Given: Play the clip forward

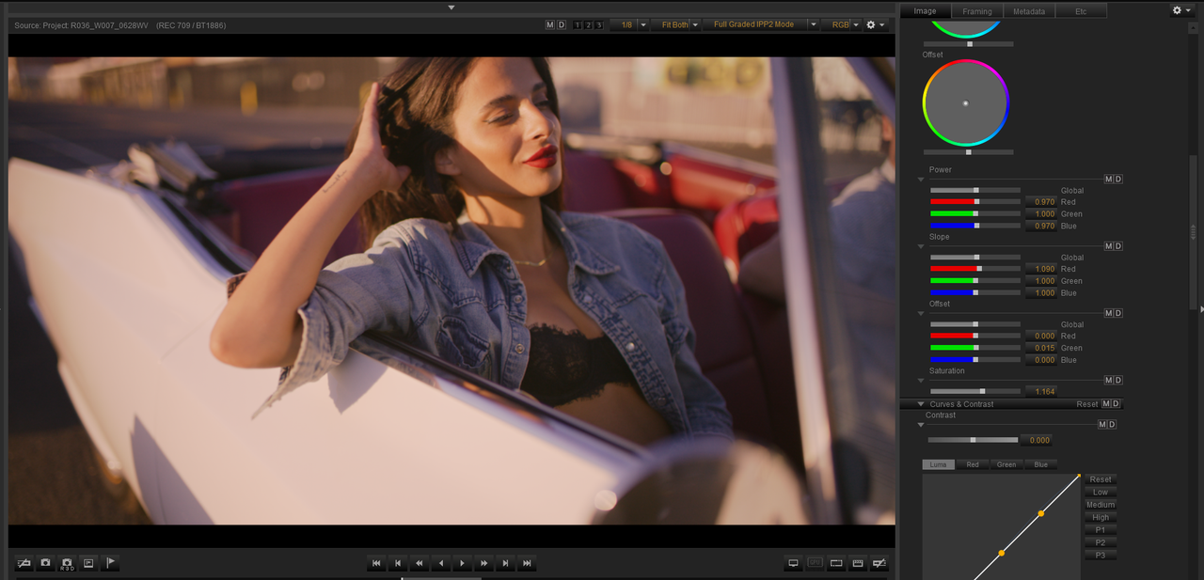Looking at the screenshot, I should (463, 563).
